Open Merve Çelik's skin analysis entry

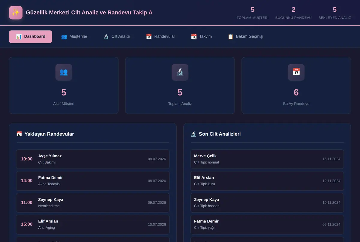click(267, 159)
